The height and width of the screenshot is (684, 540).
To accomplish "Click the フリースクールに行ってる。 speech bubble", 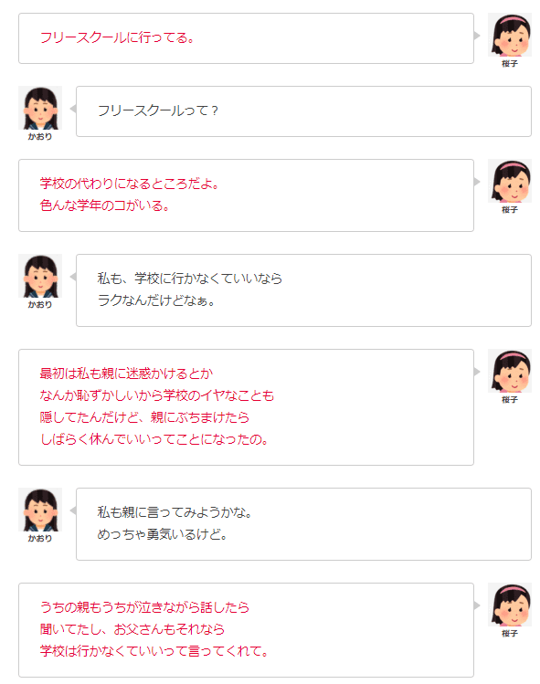I will 246,38.
